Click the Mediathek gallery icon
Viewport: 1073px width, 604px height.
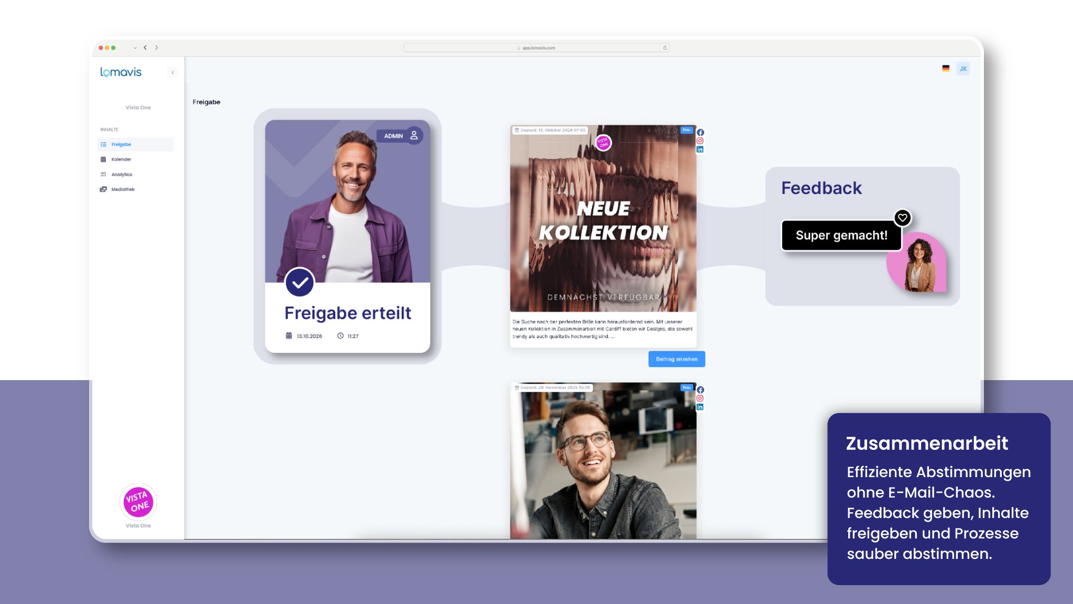pyautogui.click(x=103, y=189)
